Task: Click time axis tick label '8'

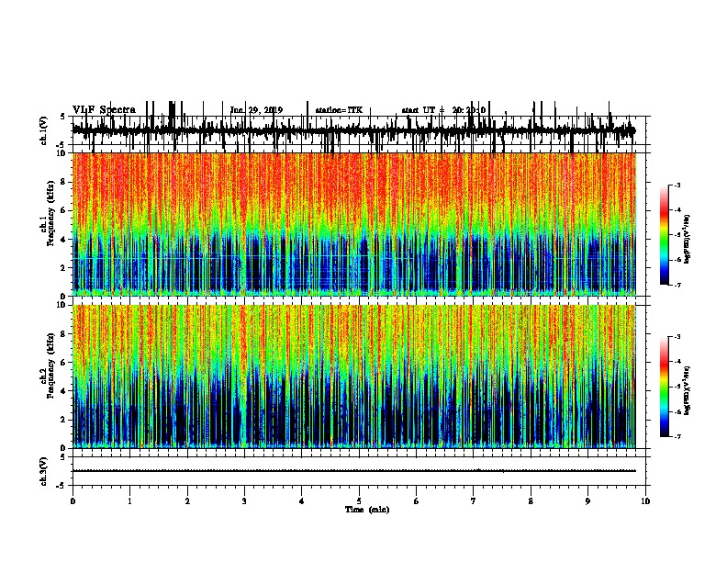Action: pyautogui.click(x=531, y=501)
